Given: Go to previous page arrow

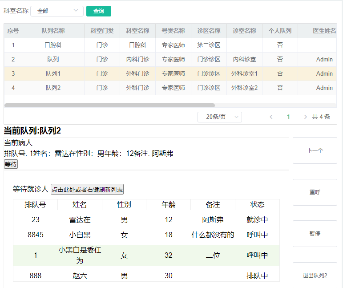Looking at the screenshot, I should (x=271, y=117).
